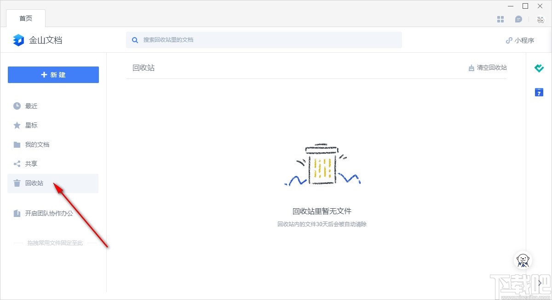Click the 星标 star icon in sidebar
Viewport: 552px width, 300px height.
pyautogui.click(x=16, y=125)
